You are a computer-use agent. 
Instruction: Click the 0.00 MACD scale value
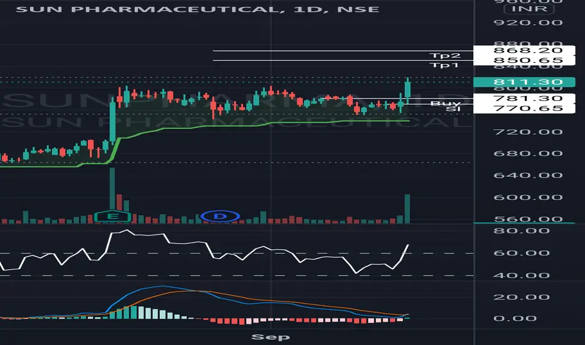(x=515, y=319)
